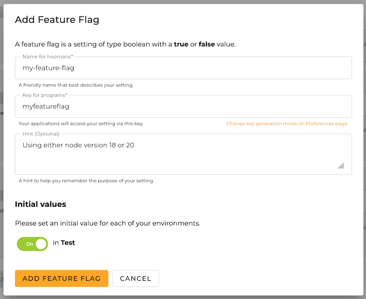Click the Name for hoomans input field
366x299 pixels.
tap(183, 68)
